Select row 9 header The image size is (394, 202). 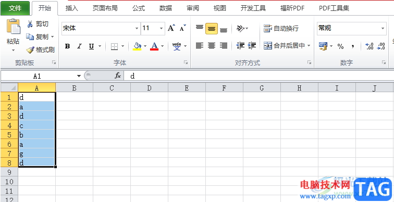pyautogui.click(x=9, y=172)
